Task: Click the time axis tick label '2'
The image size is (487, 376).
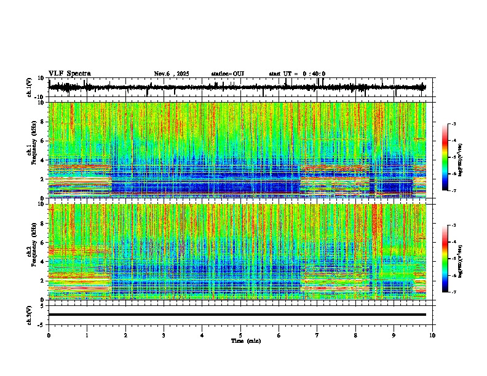Action: tap(125, 335)
